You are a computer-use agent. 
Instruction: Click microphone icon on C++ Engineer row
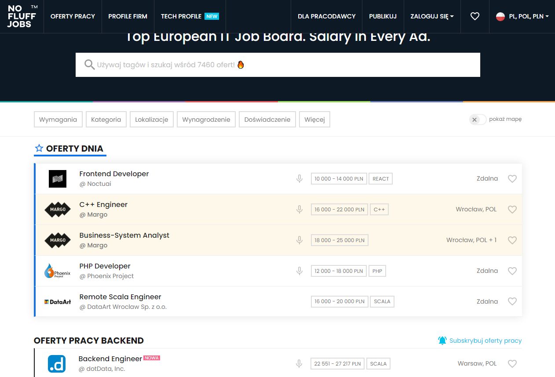pos(299,210)
